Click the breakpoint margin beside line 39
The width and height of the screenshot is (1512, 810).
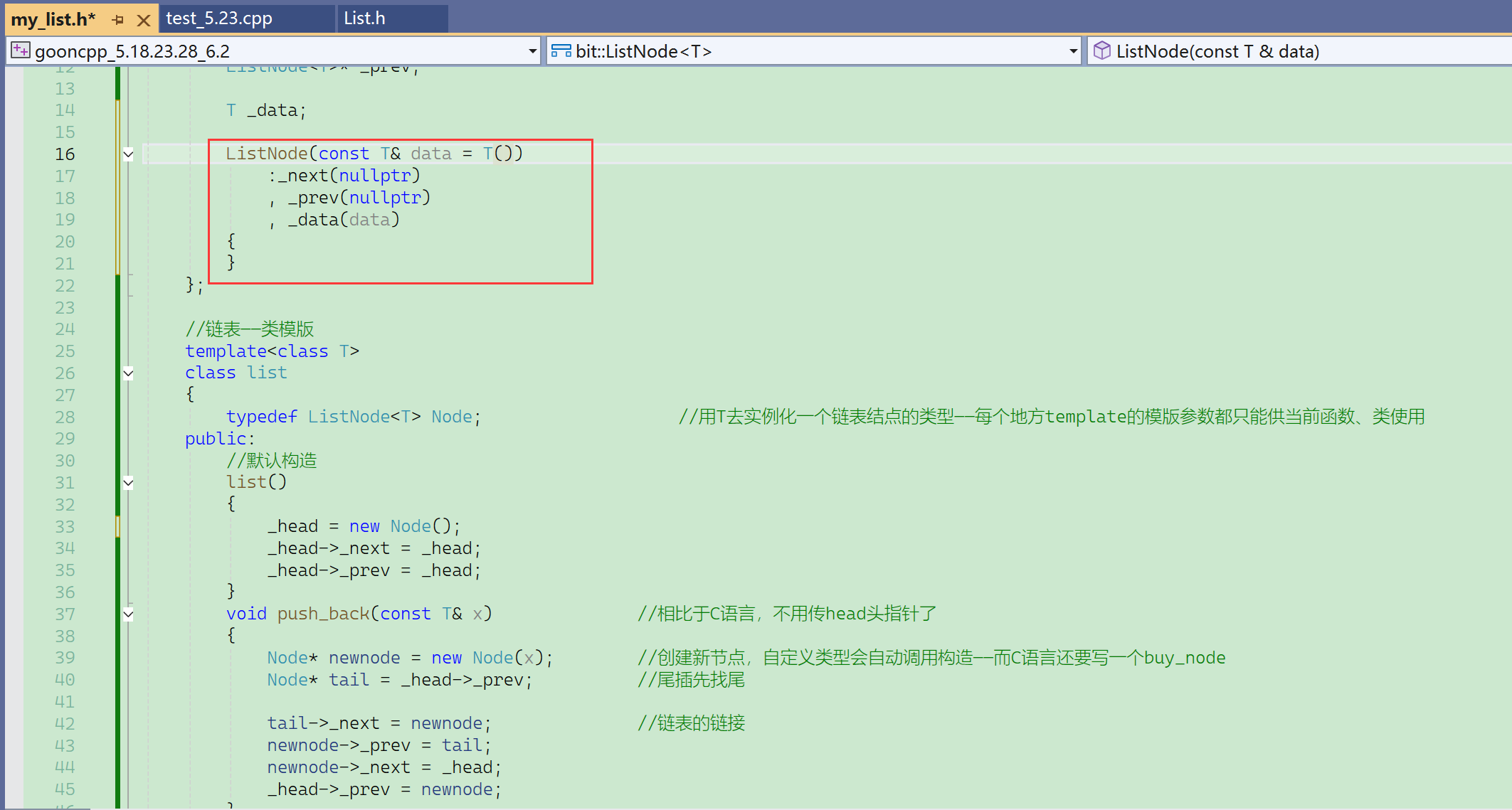pyautogui.click(x=14, y=658)
